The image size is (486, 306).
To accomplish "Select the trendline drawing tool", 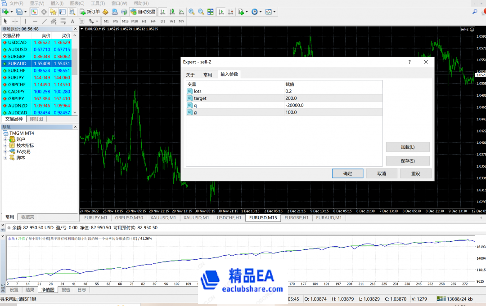I will pos(45,21).
